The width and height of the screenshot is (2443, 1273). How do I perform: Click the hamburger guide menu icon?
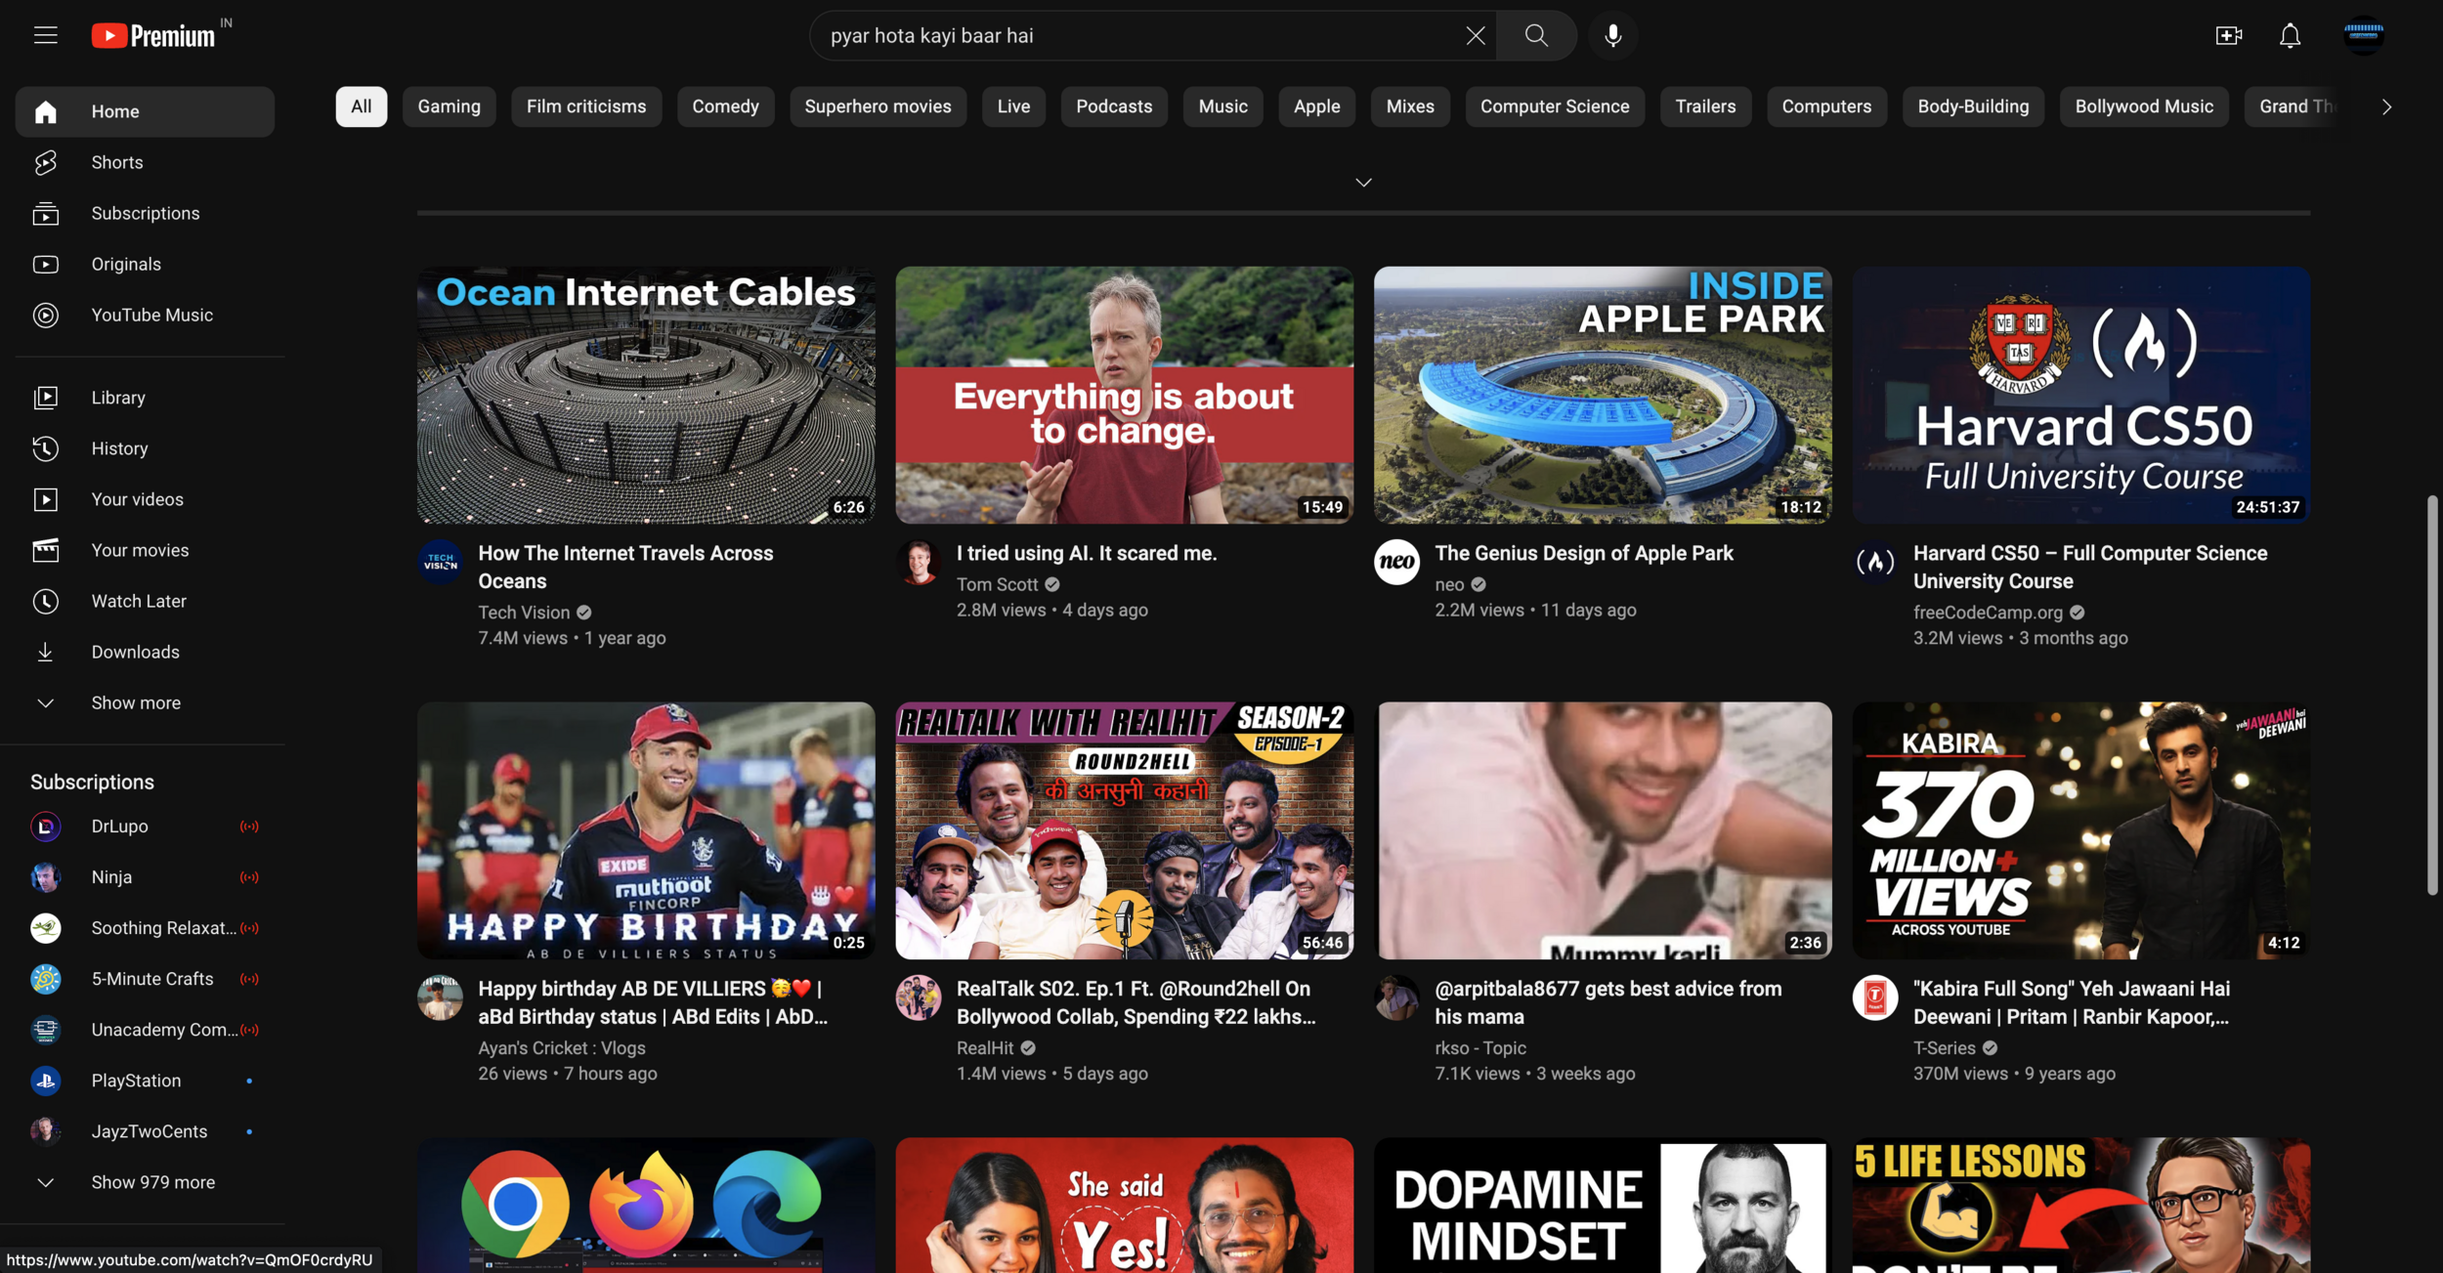45,36
